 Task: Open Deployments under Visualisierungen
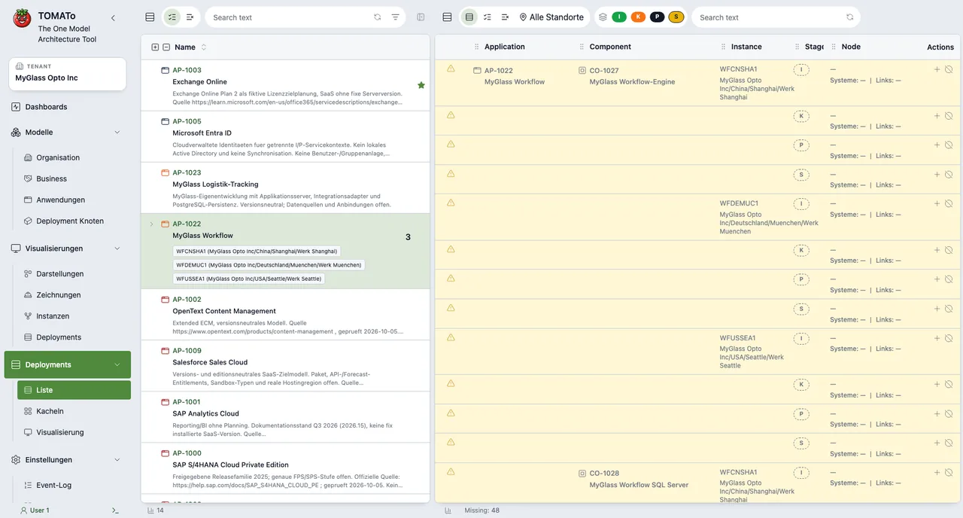[59, 337]
